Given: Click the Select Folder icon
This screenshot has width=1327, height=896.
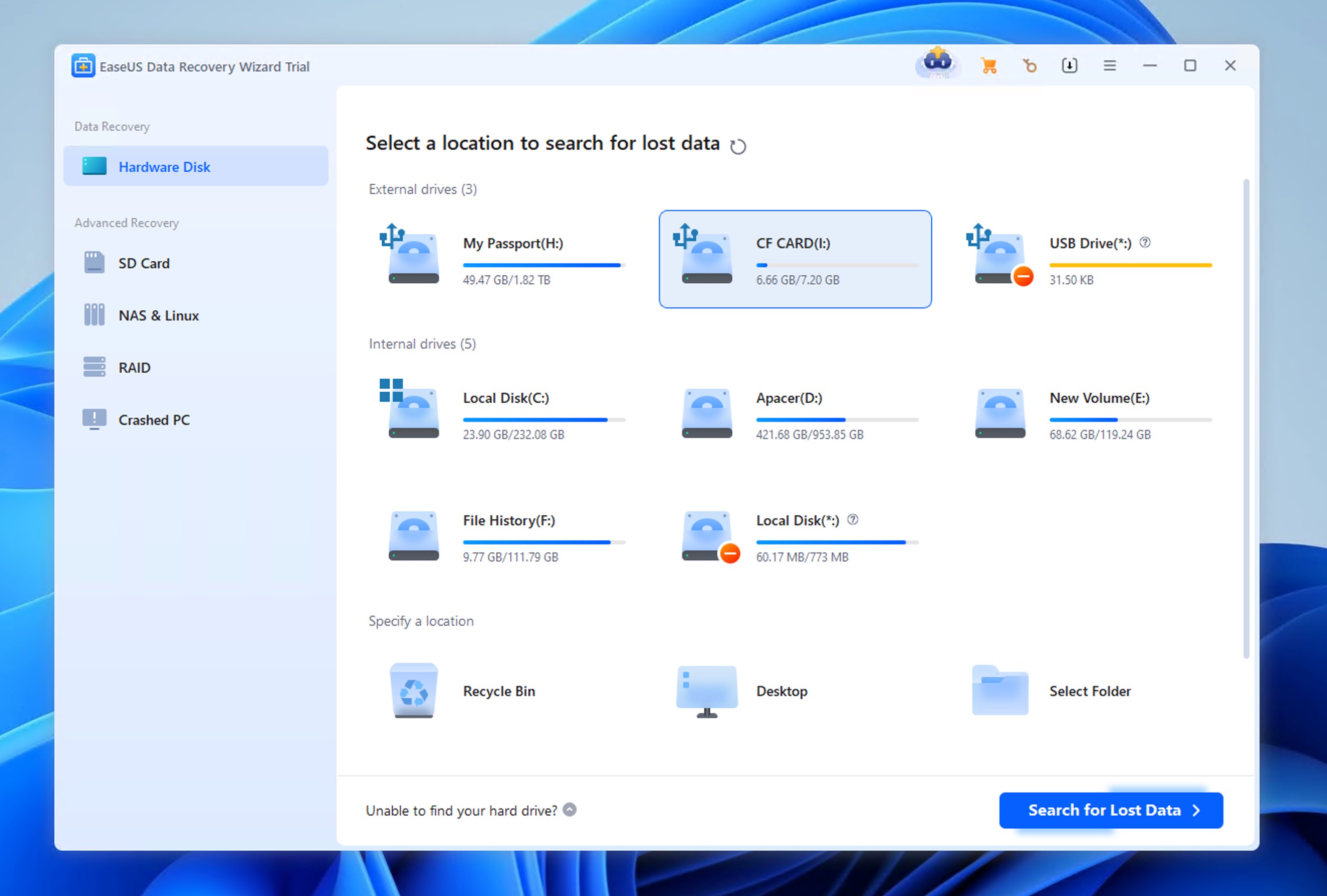Looking at the screenshot, I should pos(1001,690).
